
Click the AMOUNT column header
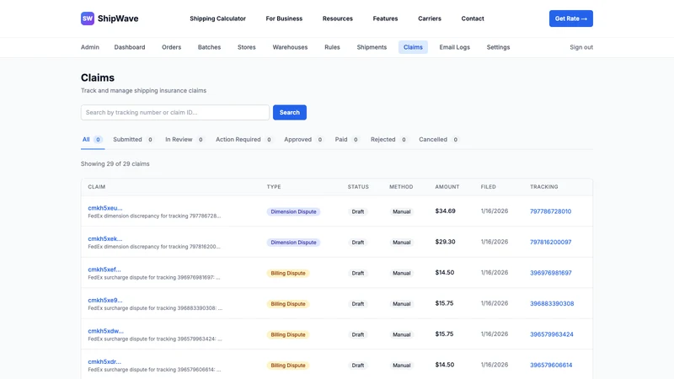(447, 187)
